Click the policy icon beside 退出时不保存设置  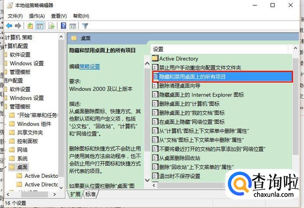155,176
